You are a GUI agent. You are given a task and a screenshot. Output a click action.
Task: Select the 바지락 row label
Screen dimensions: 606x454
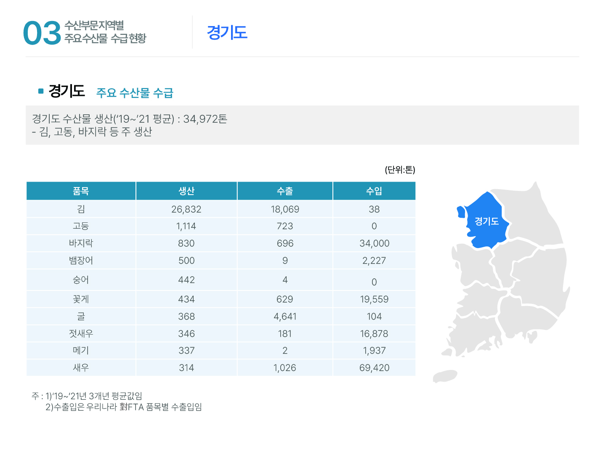[81, 243]
